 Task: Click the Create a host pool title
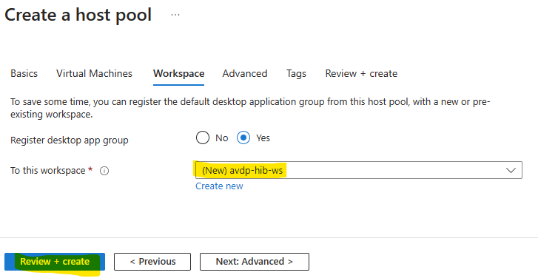(x=78, y=15)
